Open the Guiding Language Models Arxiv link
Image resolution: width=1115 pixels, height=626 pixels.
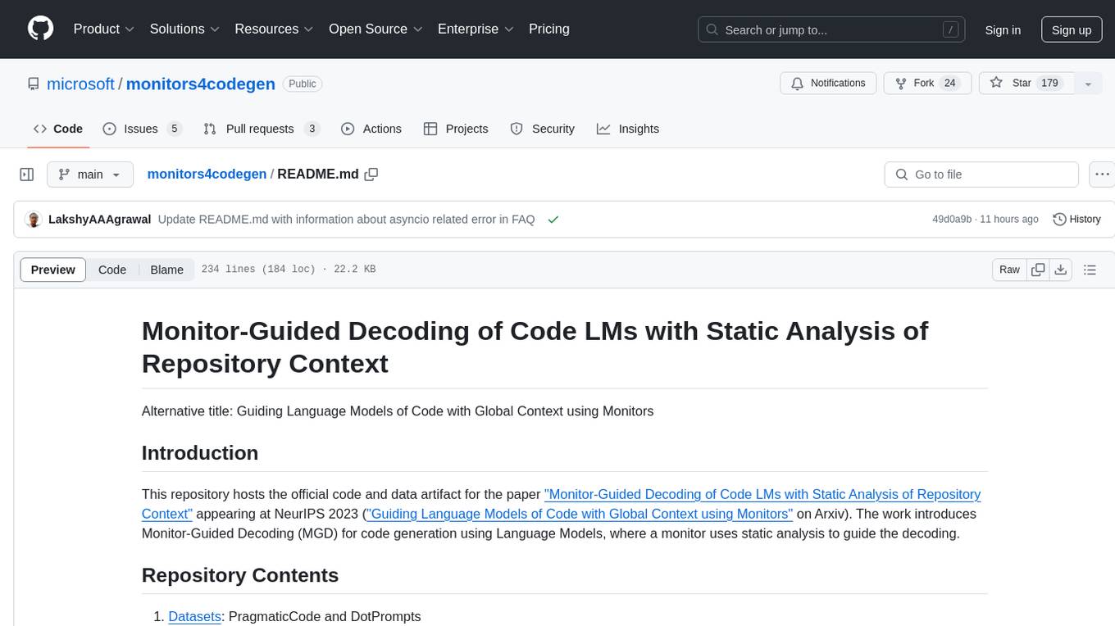(x=580, y=514)
